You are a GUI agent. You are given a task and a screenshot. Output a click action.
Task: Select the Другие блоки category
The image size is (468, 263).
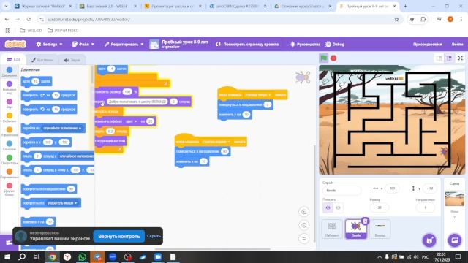pos(10,186)
